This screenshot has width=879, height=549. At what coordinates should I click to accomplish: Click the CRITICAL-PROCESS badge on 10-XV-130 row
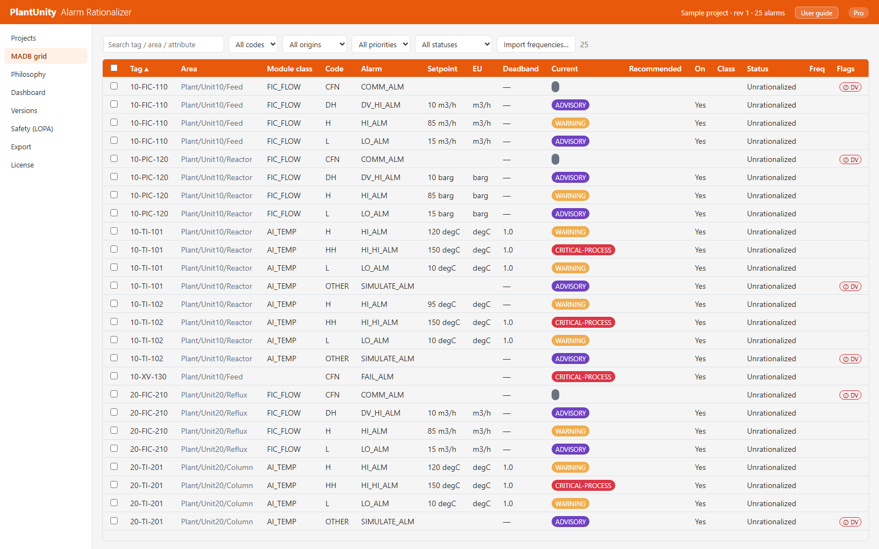(x=583, y=377)
